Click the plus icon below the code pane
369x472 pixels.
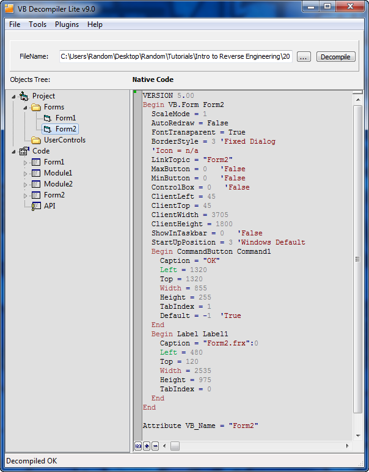point(147,446)
